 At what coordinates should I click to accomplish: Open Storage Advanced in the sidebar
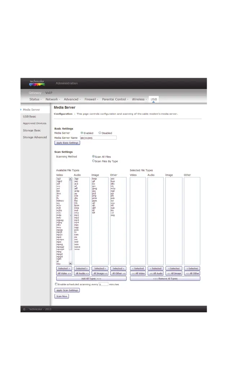[x=35, y=137]
